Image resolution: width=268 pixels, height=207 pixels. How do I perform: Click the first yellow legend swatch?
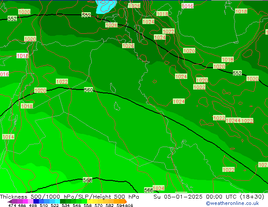[x=90, y=202]
